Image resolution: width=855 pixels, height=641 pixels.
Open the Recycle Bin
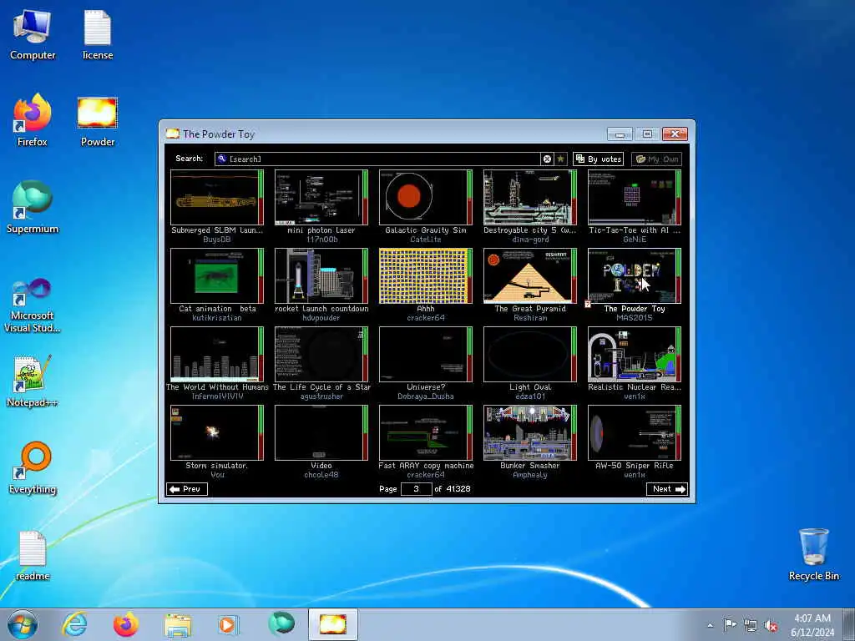click(813, 555)
